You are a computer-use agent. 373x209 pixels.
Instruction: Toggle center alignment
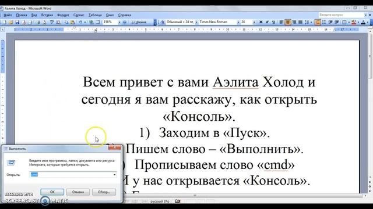coord(287,22)
